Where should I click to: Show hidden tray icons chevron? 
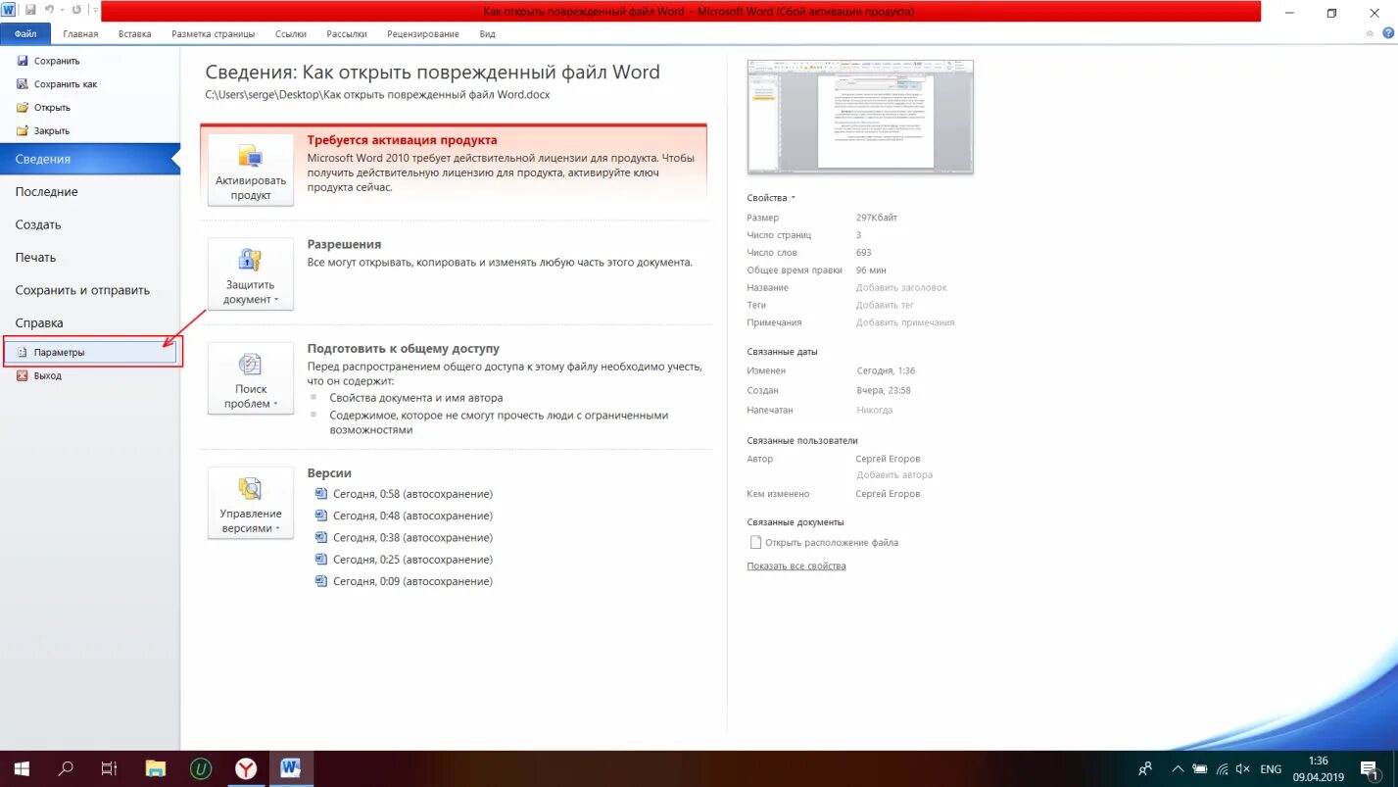[x=1178, y=769]
